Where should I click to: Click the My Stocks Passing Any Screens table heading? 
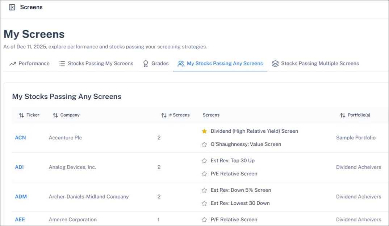tap(67, 97)
